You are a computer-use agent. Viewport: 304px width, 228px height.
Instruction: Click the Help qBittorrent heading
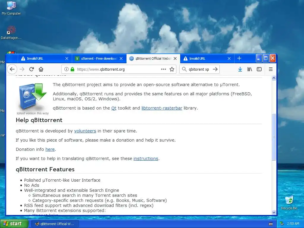tap(39, 120)
